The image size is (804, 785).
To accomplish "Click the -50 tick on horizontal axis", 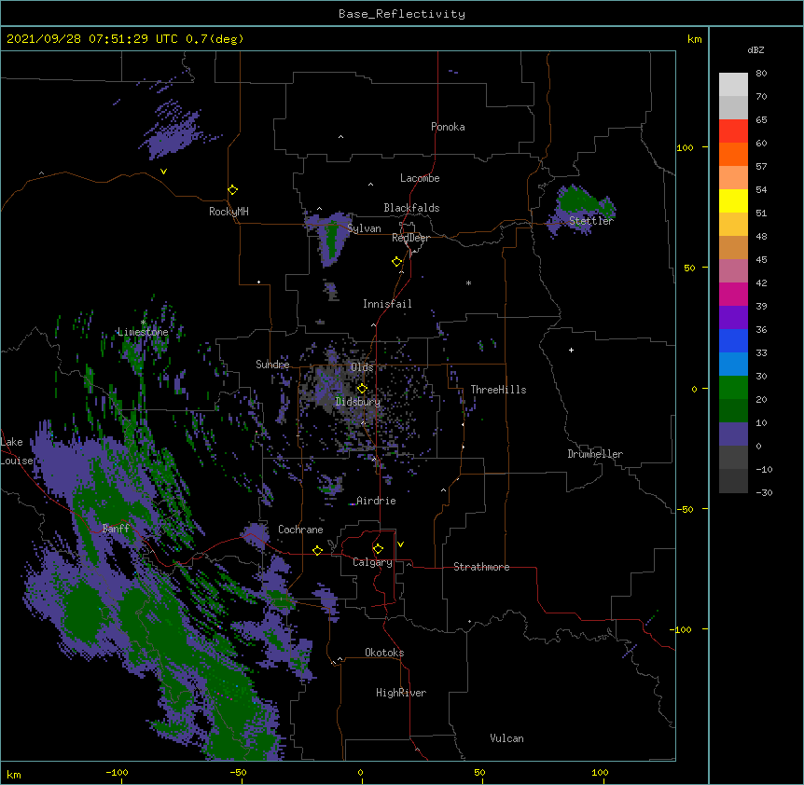I will [x=238, y=772].
